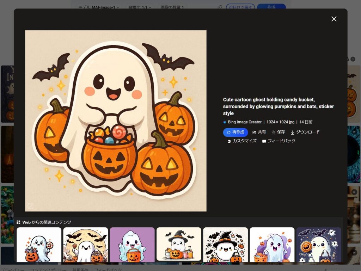Open the カスタマイズ customize option
Viewport: 361px width, 271px height.
click(x=242, y=141)
